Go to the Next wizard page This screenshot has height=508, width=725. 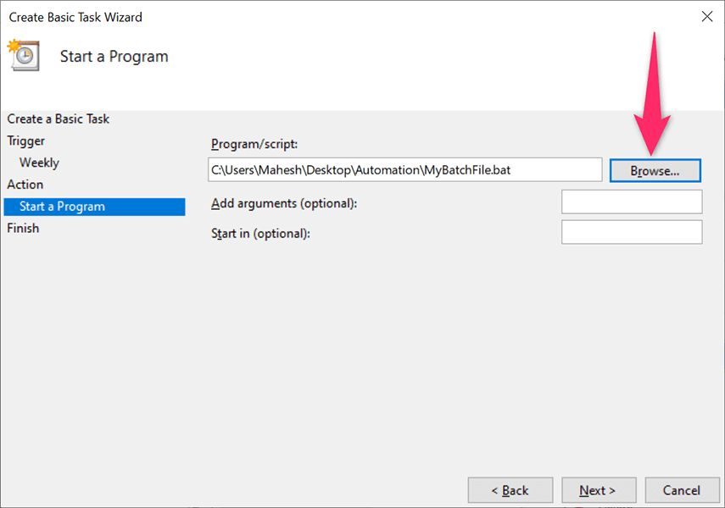coord(597,490)
